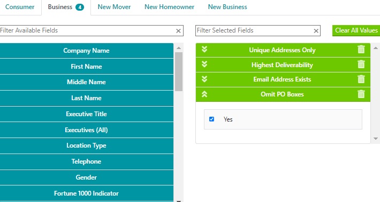380x202 pixels.
Task: Add the Company Name field
Action: pos(87,51)
